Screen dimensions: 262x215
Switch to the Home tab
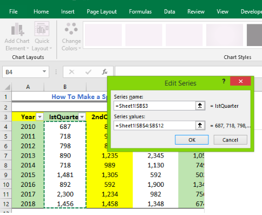tap(41, 12)
